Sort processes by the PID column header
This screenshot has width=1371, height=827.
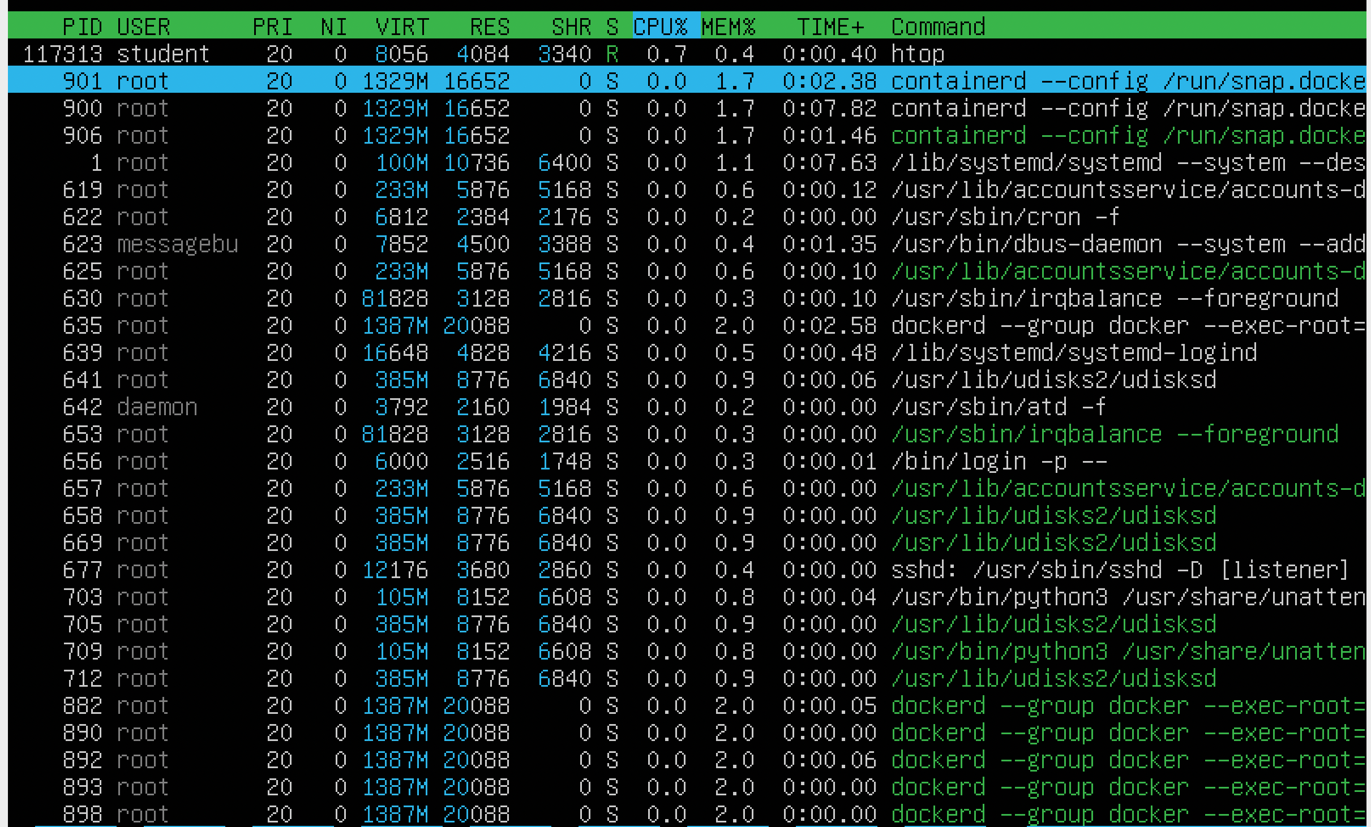[x=83, y=27]
